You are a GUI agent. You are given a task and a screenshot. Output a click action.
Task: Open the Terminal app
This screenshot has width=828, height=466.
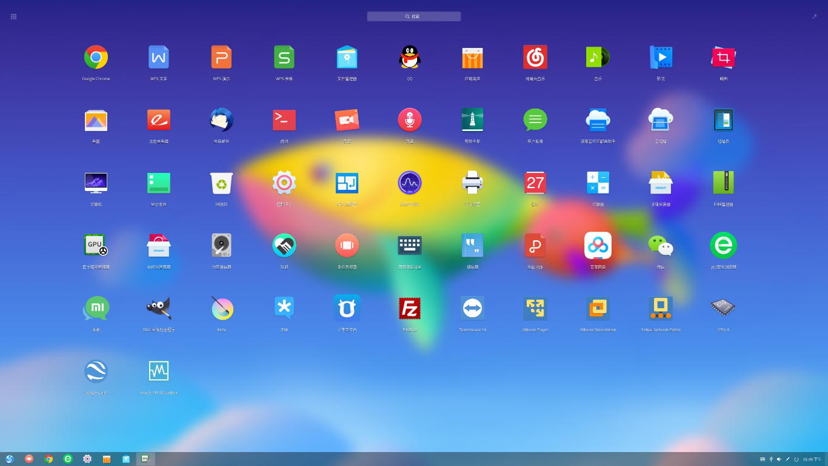pyautogui.click(x=284, y=120)
